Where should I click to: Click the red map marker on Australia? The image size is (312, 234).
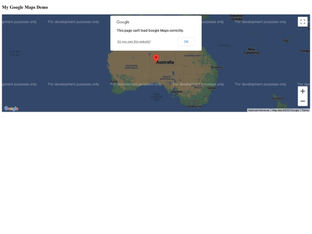(x=156, y=58)
